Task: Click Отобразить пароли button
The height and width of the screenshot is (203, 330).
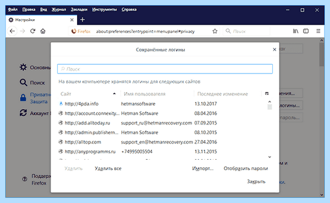Action: click(246, 168)
